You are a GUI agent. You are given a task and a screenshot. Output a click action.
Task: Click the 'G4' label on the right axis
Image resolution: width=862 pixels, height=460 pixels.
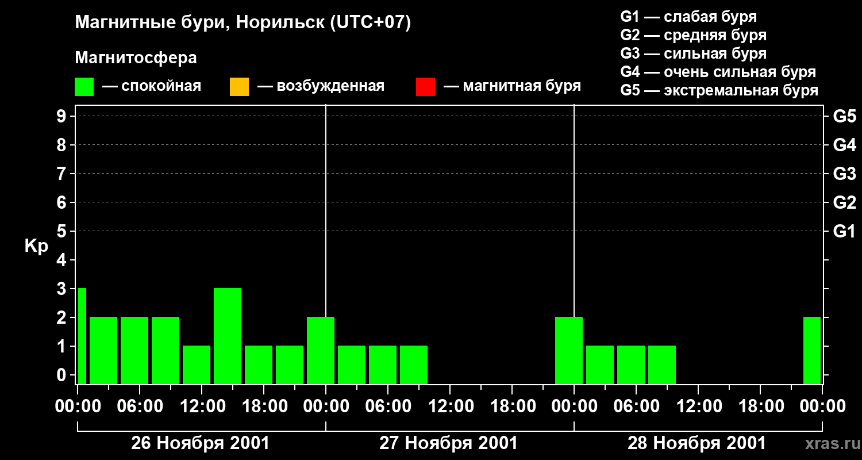pyautogui.click(x=844, y=145)
